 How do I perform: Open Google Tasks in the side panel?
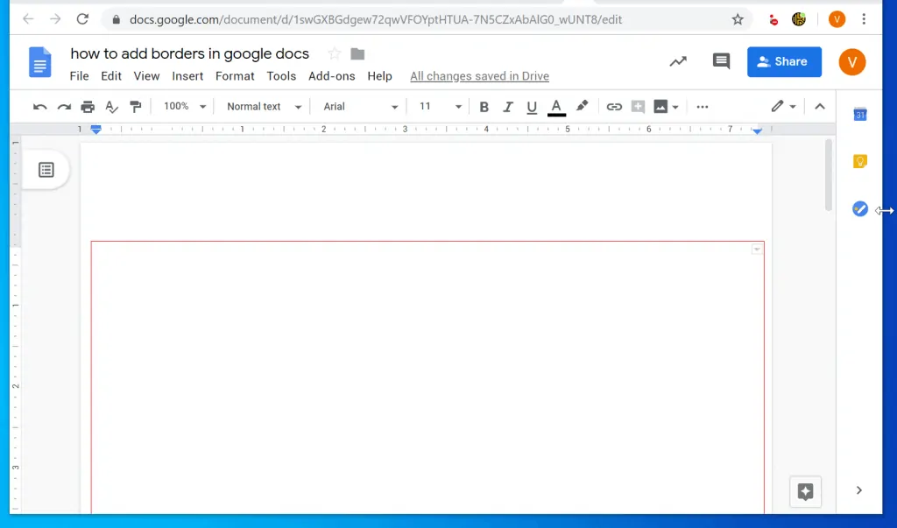point(859,208)
